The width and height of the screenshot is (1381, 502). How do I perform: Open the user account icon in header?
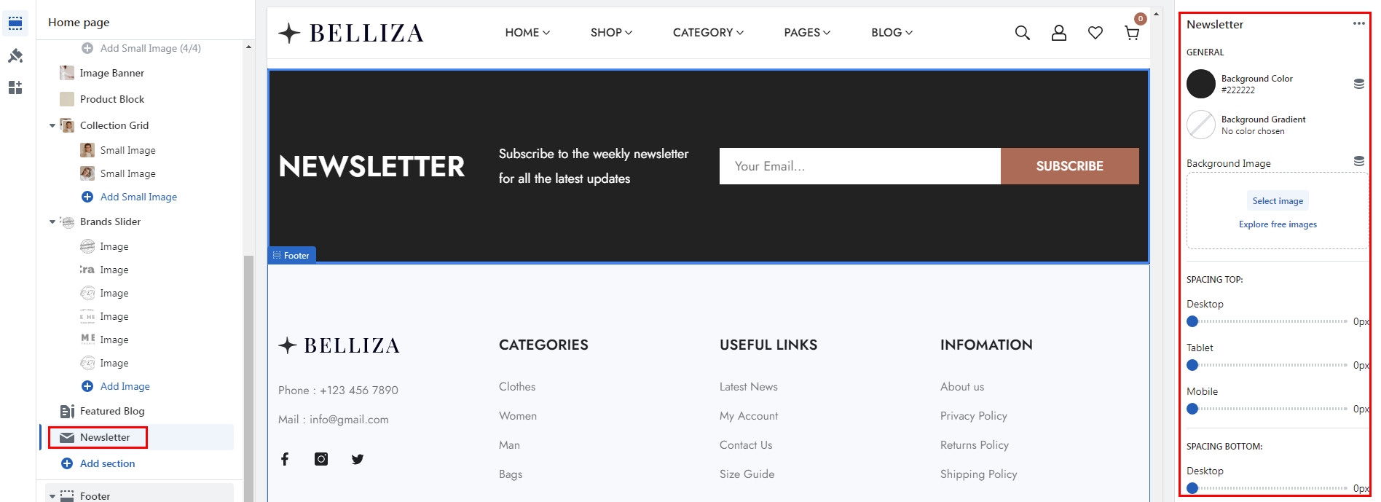point(1058,33)
